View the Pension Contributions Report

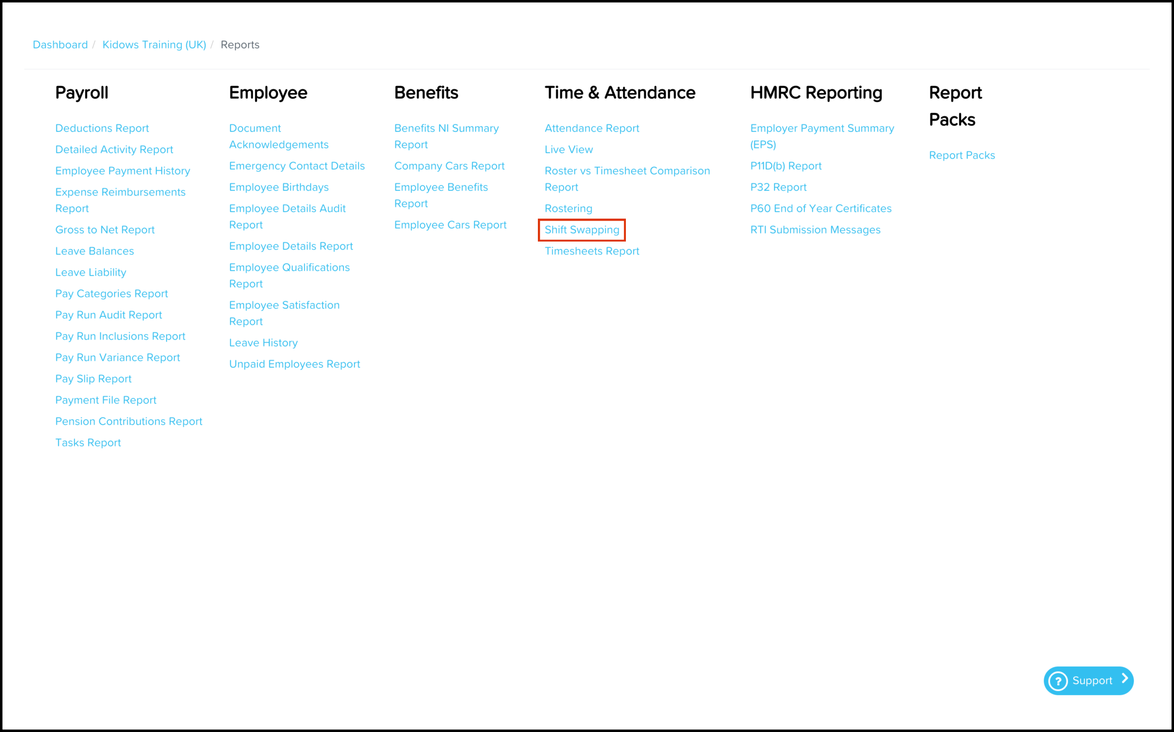tap(129, 421)
